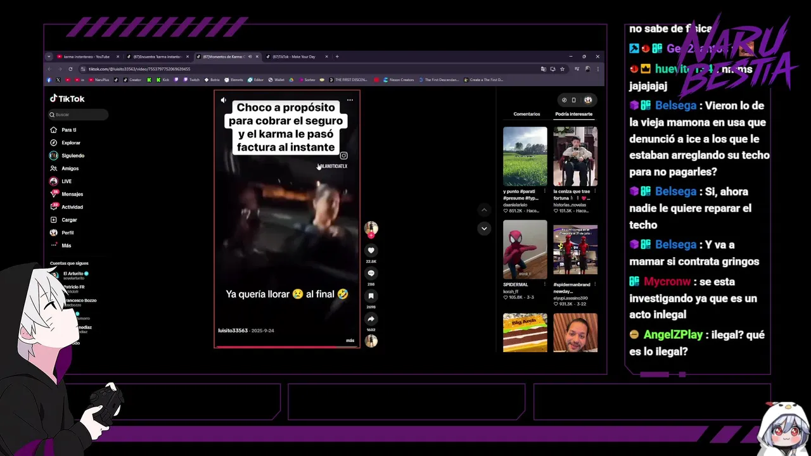Screen dimensions: 811x456
Task: Open Perfil from sidebar
Action: pyautogui.click(x=62, y=232)
